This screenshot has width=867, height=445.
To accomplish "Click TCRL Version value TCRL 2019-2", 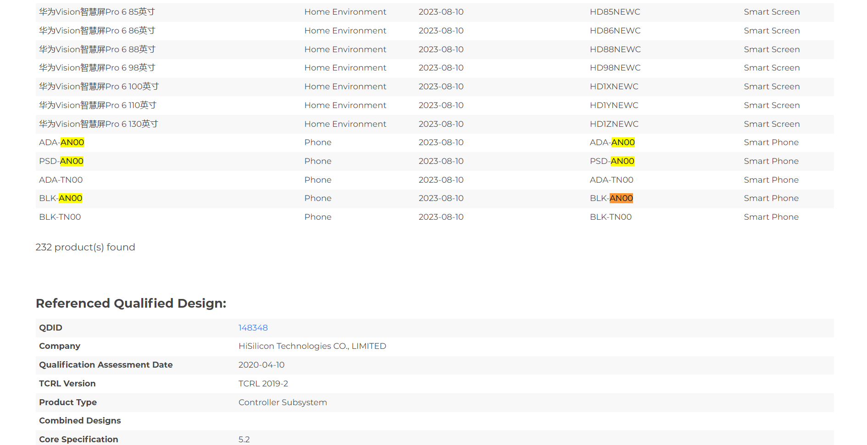I will 263,384.
